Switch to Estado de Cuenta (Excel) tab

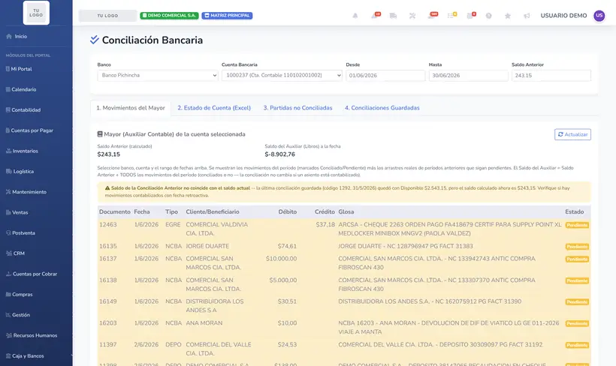click(214, 108)
